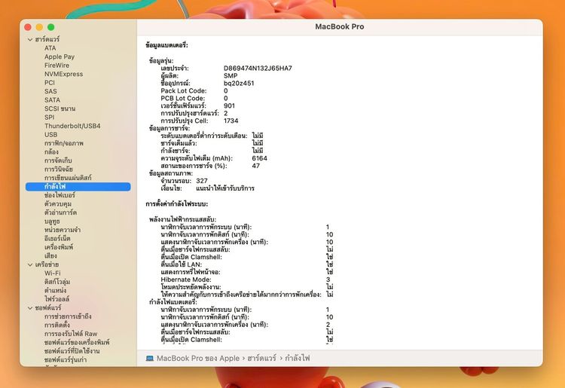
Task: Click the Hibernate Mode value 3
Action: click(328, 280)
